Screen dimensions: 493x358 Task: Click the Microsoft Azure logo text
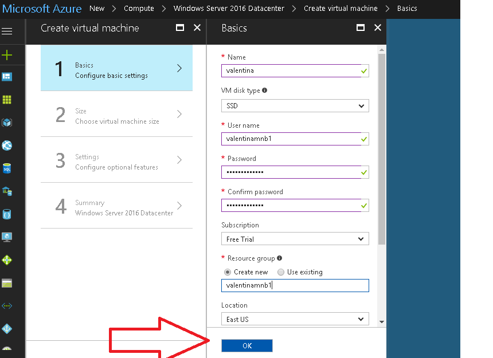(42, 9)
